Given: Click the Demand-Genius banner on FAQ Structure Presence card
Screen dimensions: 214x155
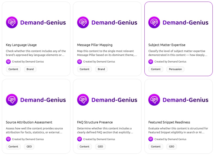Looking at the screenshot, I should [107, 100].
